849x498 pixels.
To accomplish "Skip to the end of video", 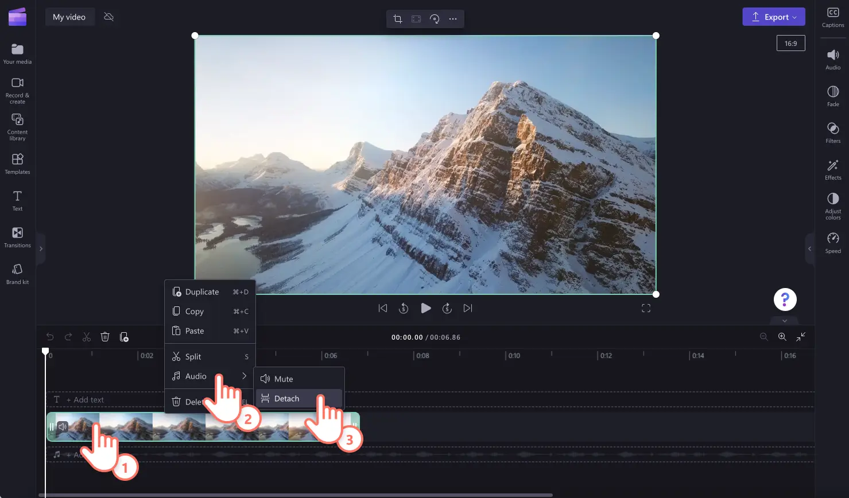I will [468, 308].
